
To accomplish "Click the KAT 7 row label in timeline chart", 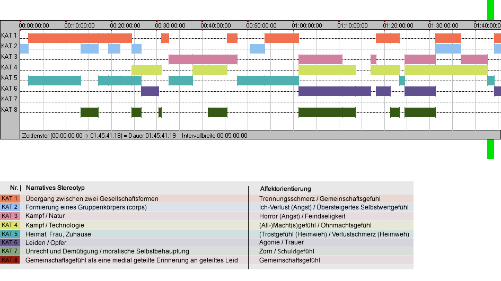I will click(x=9, y=99).
